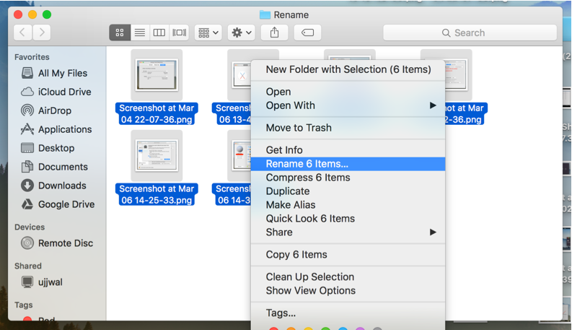Choose Rename 6 Items...
This screenshot has width=572, height=330.
click(x=348, y=164)
